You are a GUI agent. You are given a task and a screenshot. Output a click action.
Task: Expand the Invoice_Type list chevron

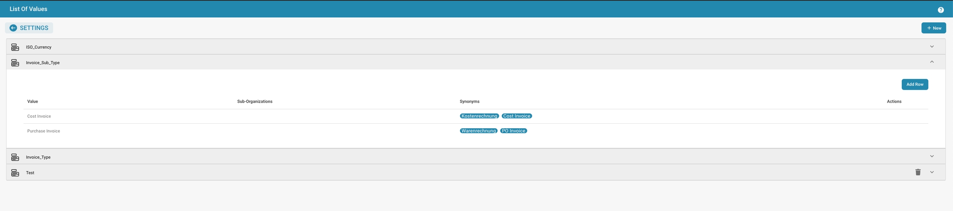[x=932, y=156]
